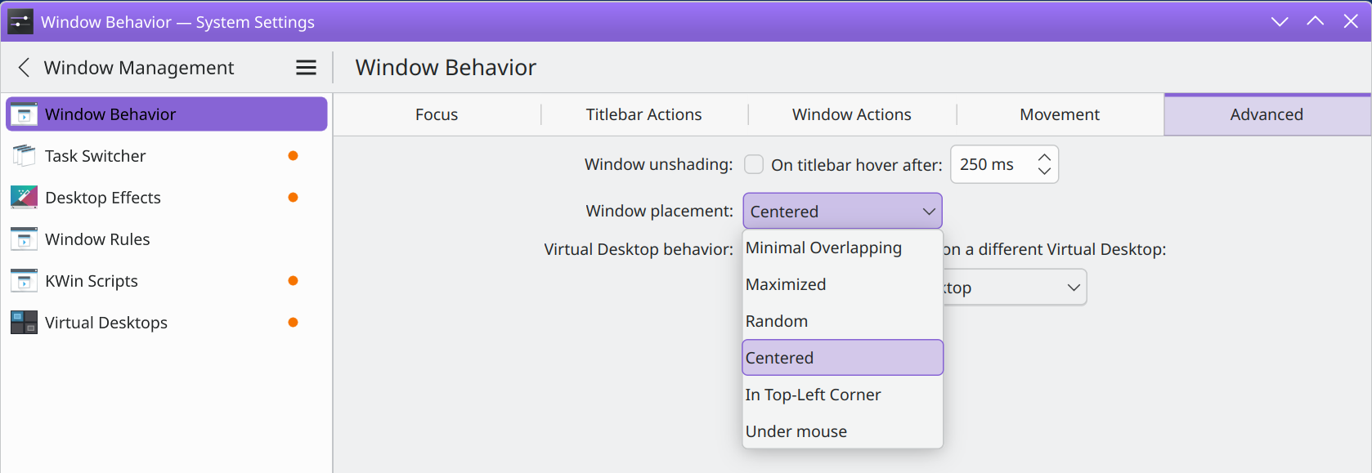
Task: Open Desktop Effects via its sidebar icon
Action: coord(24,198)
